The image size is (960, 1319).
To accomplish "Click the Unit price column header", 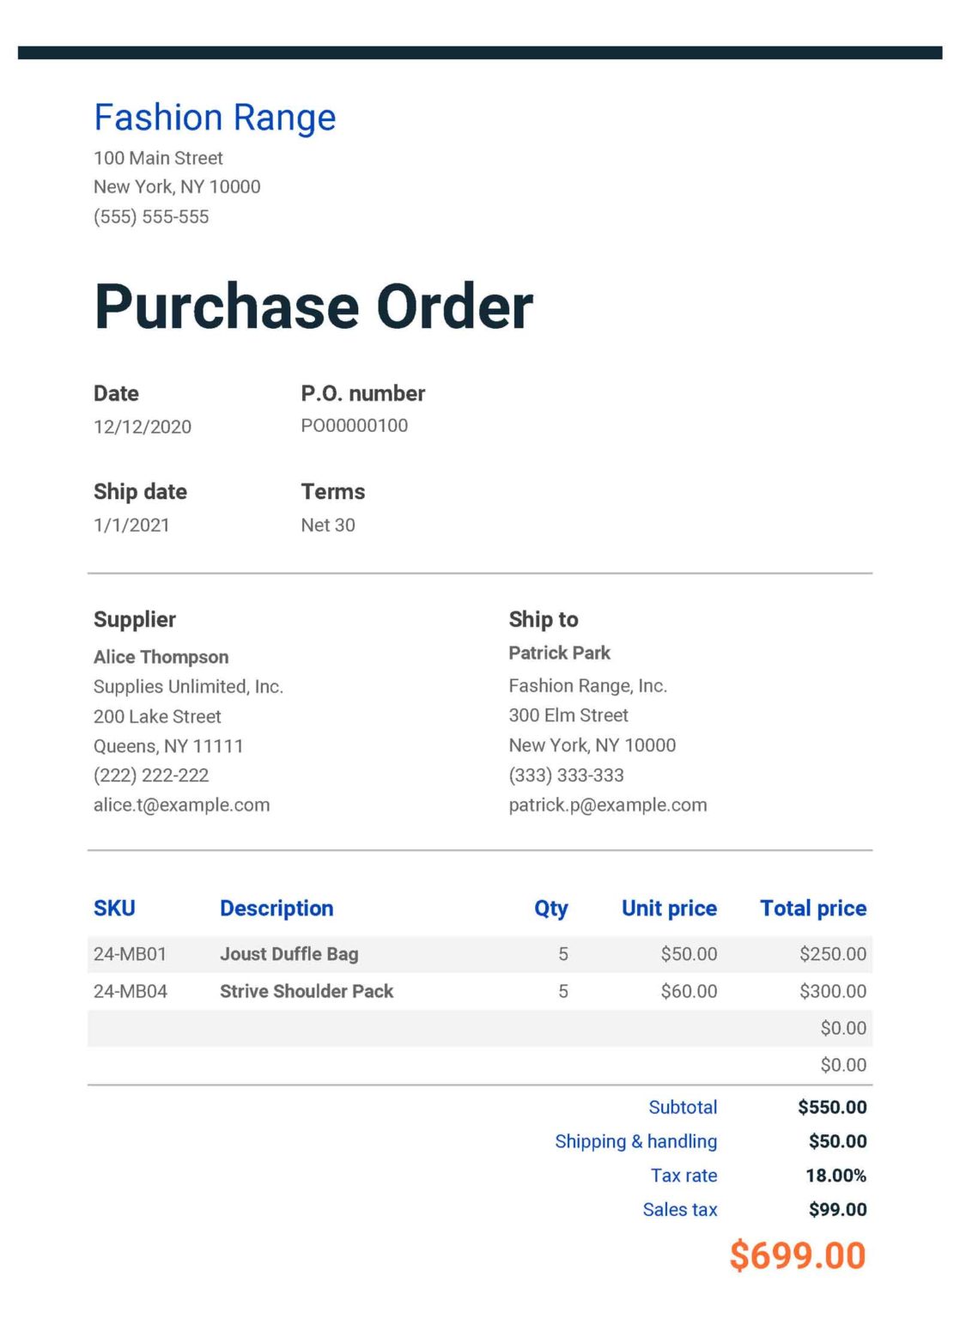I will [669, 909].
